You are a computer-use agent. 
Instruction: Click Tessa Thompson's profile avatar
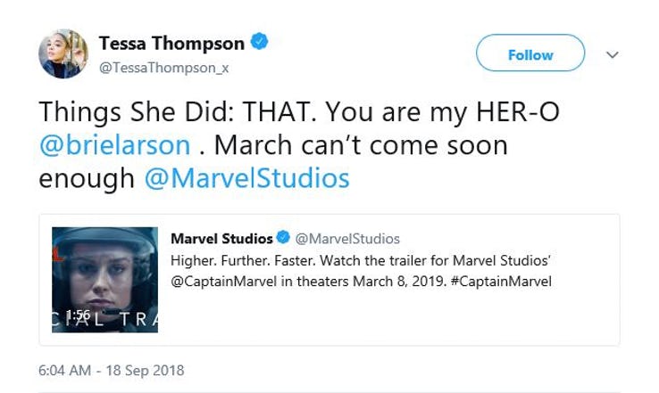click(63, 53)
